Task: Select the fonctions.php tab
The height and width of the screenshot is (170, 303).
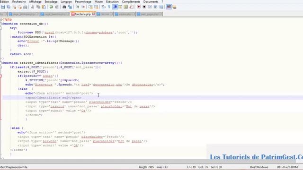Action: 83,14
